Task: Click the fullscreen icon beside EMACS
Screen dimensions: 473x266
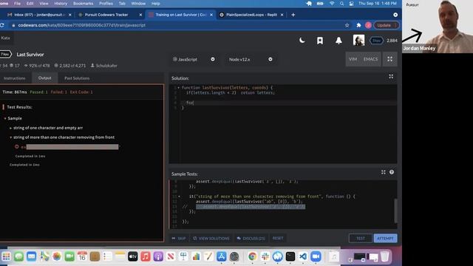Action: click(389, 59)
